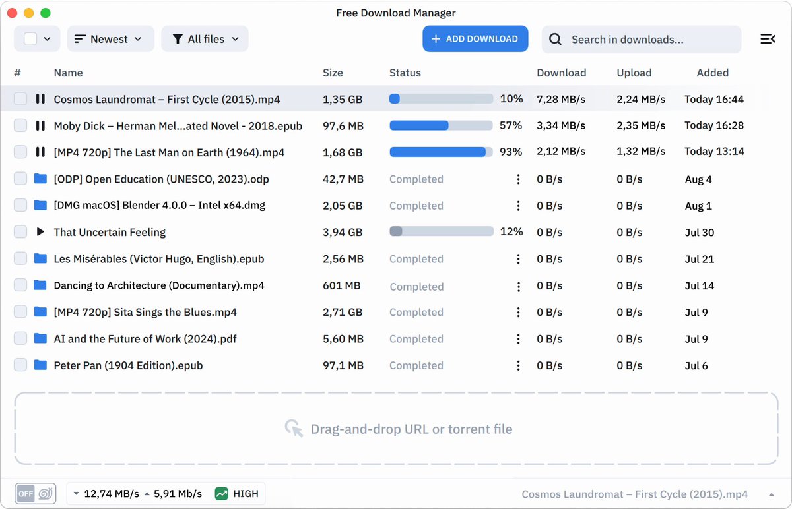Click the Today 16:28 added date
This screenshot has width=792, height=509.
click(714, 125)
